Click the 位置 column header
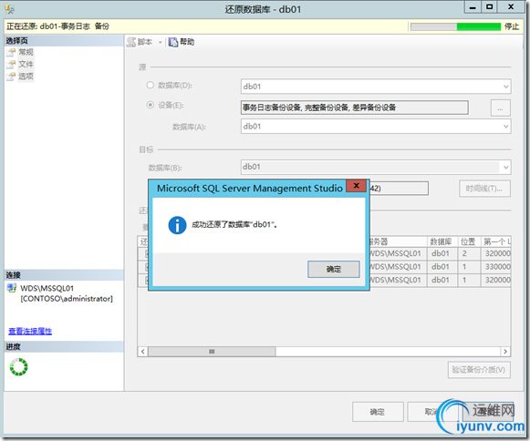Image resolution: width=530 pixels, height=441 pixels. (469, 241)
